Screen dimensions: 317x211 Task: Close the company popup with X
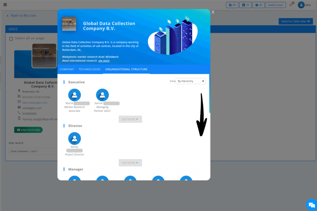(x=213, y=12)
